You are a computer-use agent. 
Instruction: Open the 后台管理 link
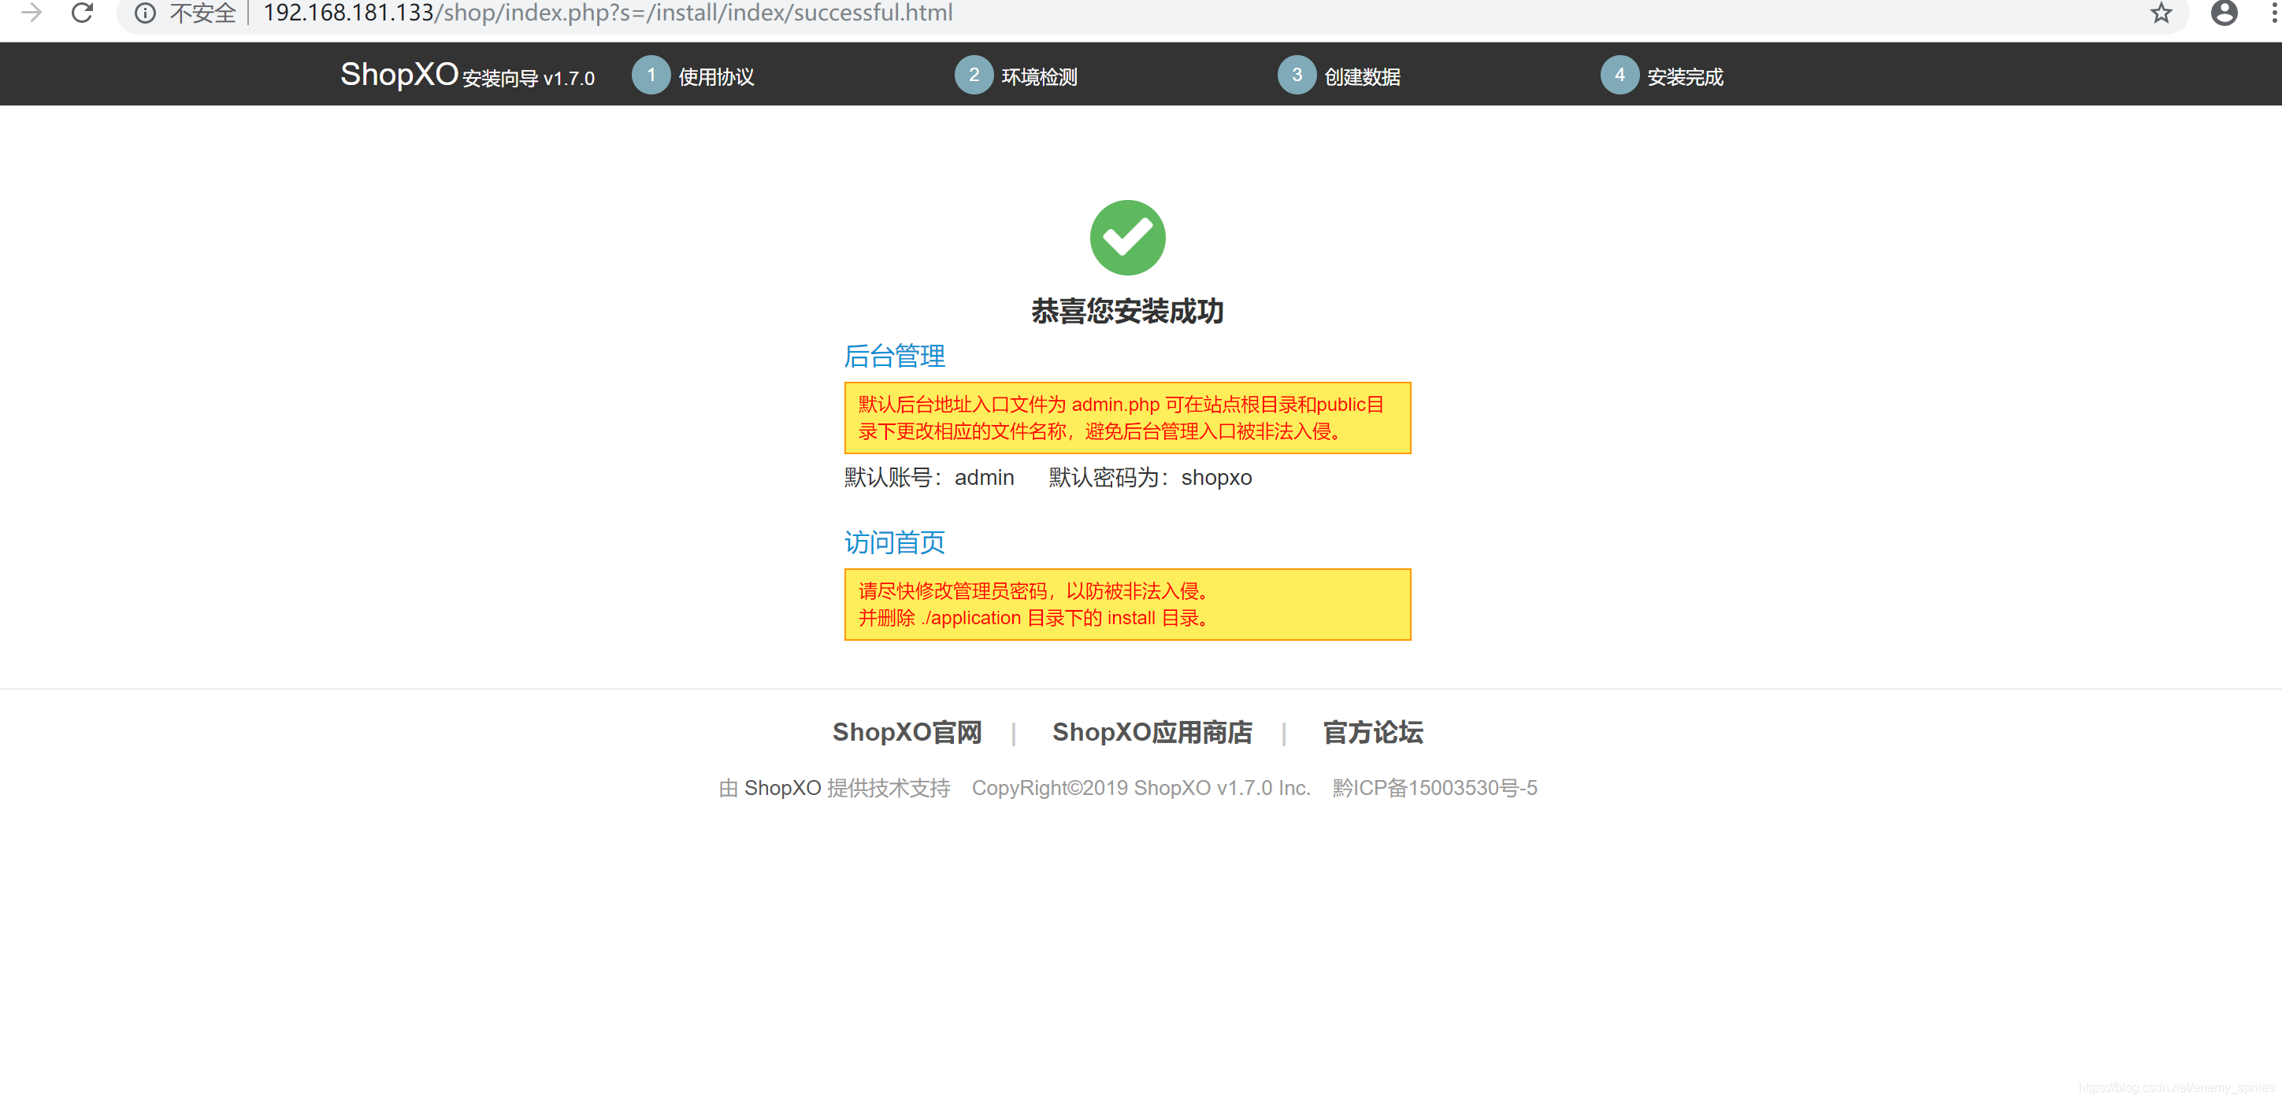coord(894,356)
